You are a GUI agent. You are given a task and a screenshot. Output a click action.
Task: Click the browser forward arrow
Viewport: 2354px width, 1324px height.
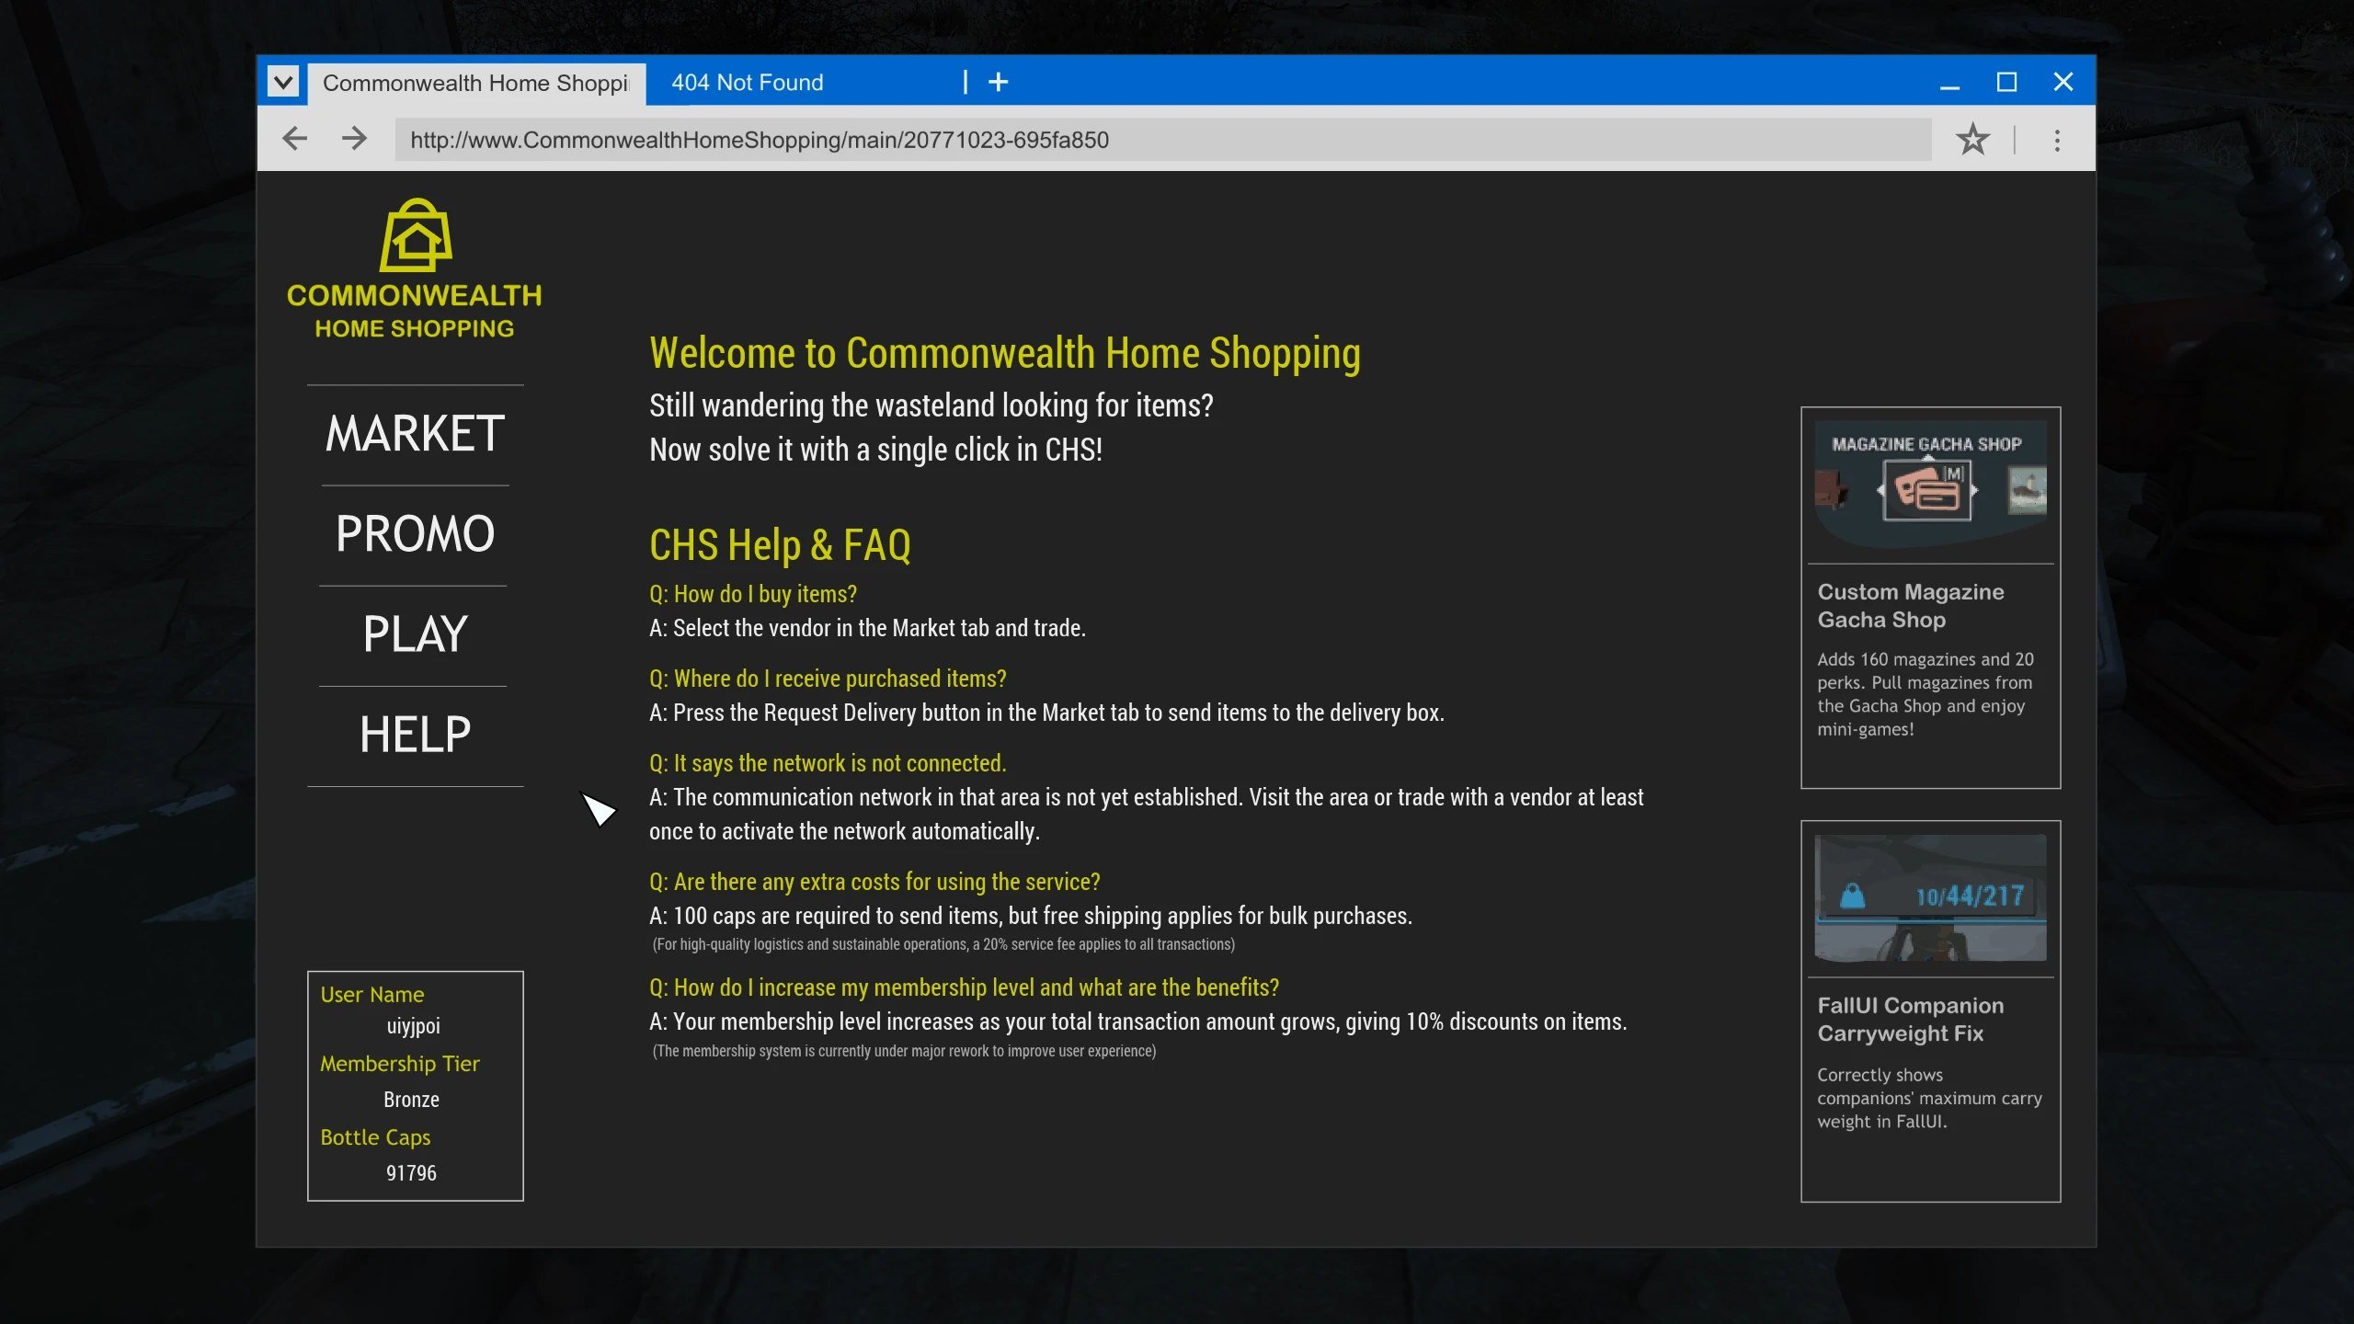point(354,139)
